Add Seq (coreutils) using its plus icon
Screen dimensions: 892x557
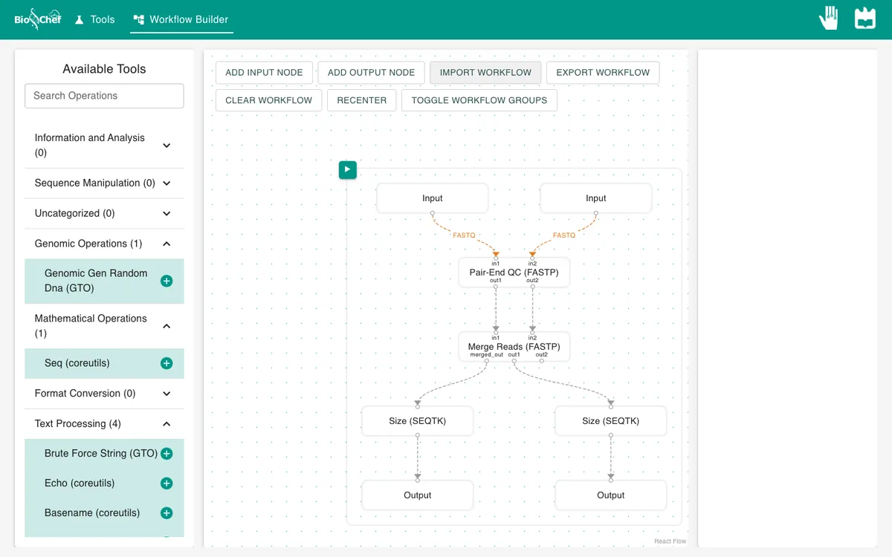pos(167,363)
